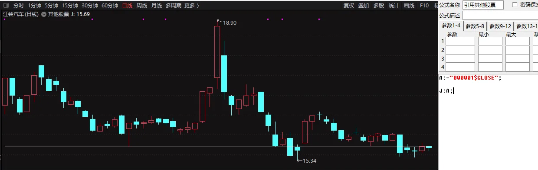The image size is (538, 170).
Task: Click parameter name field in row 3
Action: click(x=460, y=58)
